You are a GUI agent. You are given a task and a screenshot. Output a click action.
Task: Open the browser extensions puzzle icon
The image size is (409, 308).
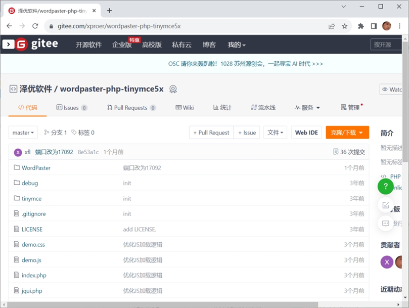[361, 26]
